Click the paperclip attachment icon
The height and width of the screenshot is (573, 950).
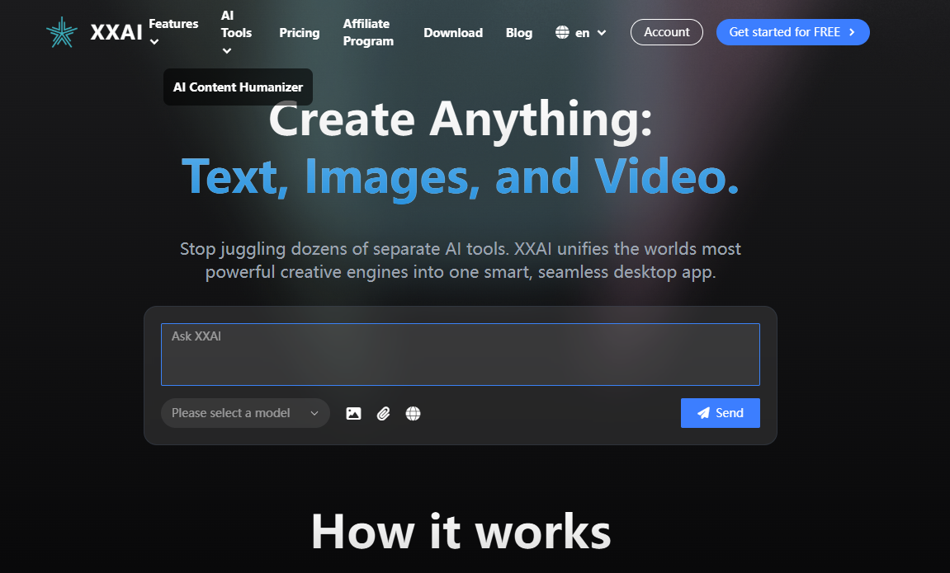[x=383, y=413]
